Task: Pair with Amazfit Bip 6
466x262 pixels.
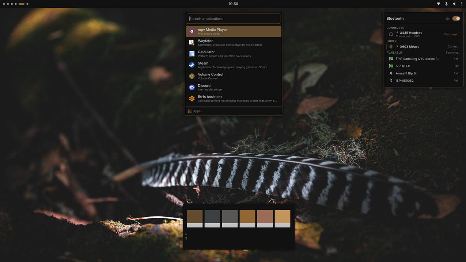Action: coord(456,73)
